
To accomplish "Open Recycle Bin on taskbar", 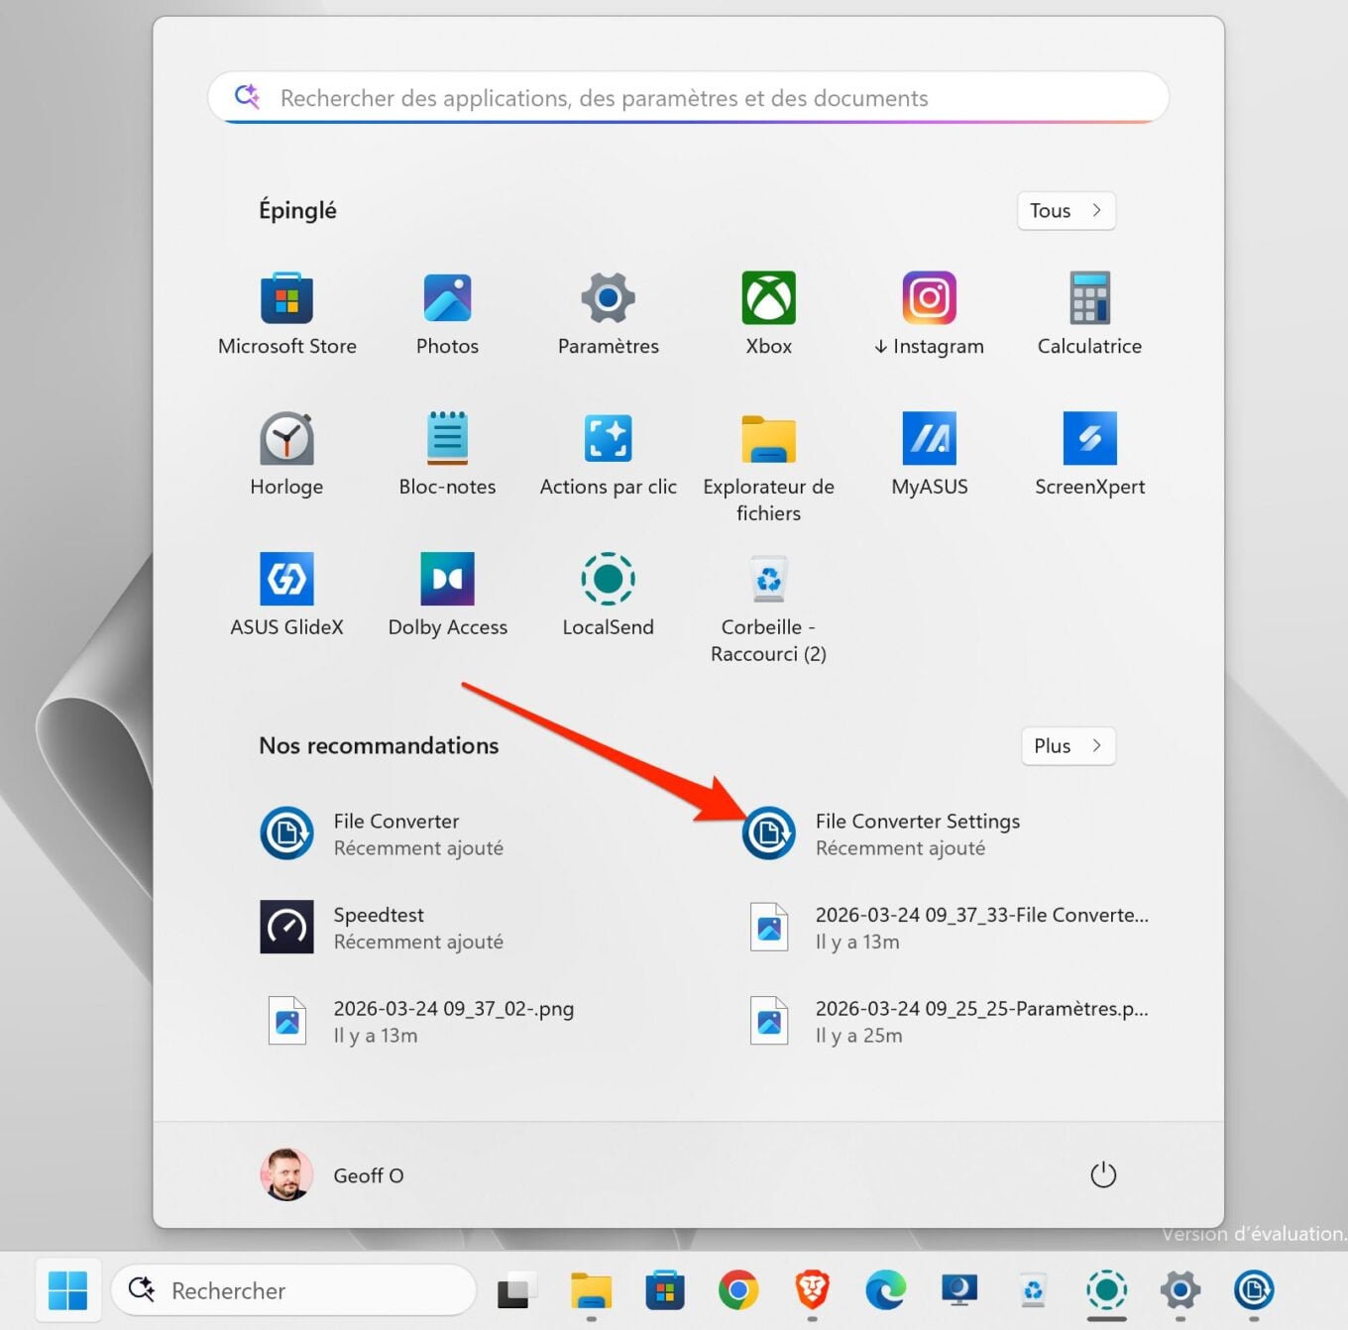I will coord(1033,1290).
